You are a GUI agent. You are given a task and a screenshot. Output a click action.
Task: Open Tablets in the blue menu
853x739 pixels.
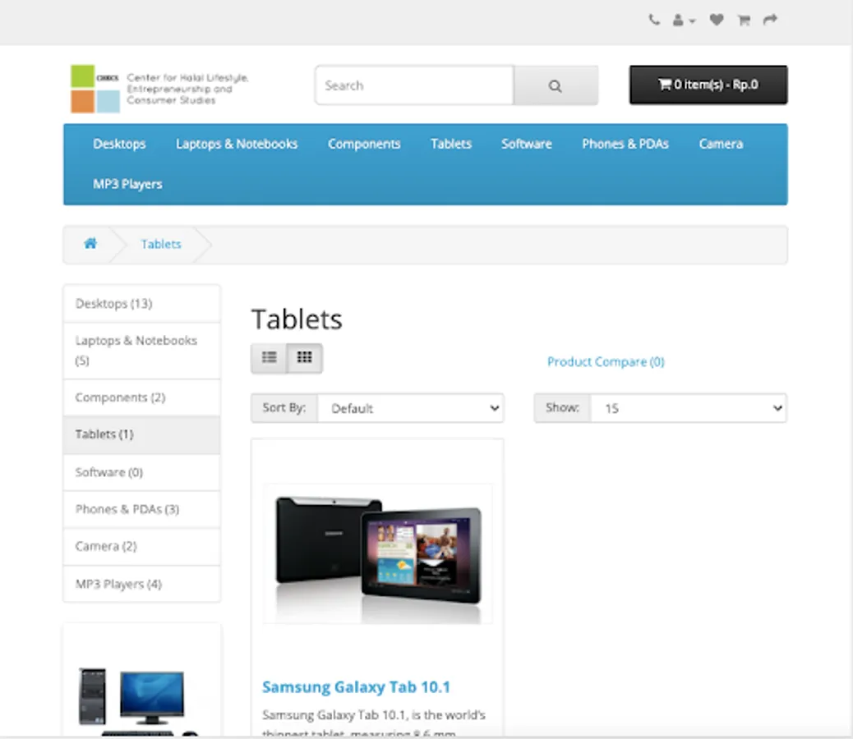coord(451,144)
